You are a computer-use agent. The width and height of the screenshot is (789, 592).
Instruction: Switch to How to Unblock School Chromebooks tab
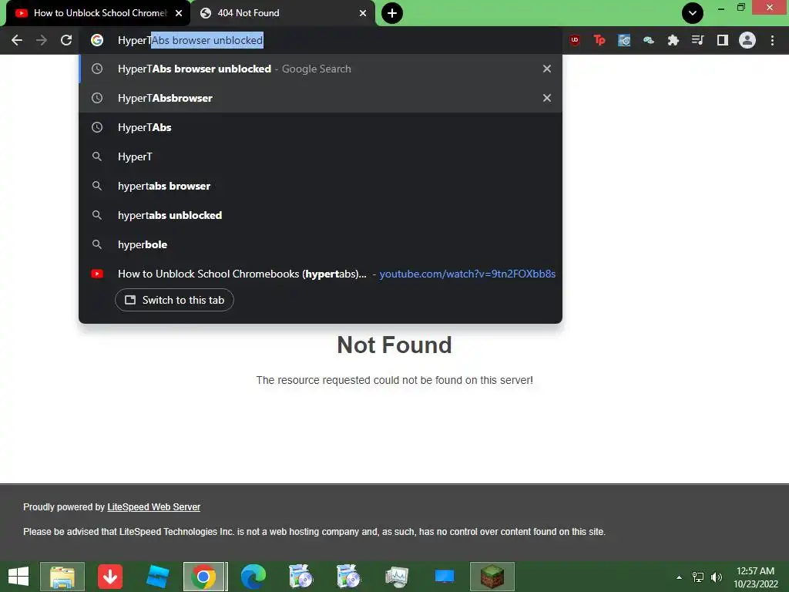tap(99, 13)
